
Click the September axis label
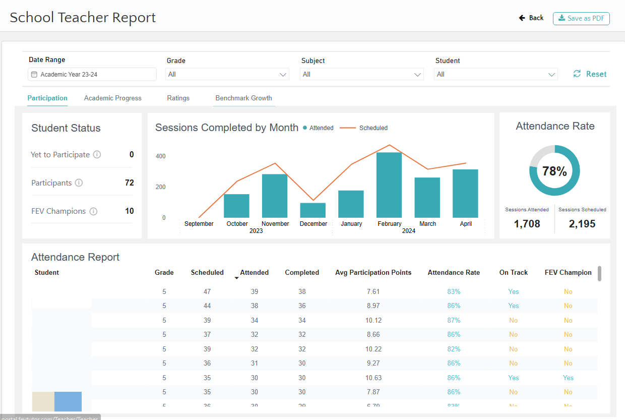(199, 224)
